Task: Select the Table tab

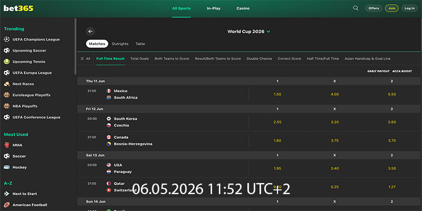Action: [140, 44]
